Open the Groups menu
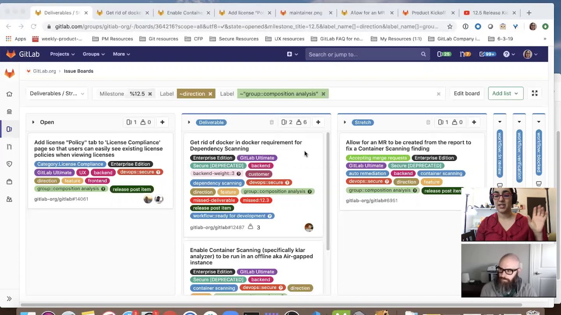561x315 pixels. coord(94,54)
